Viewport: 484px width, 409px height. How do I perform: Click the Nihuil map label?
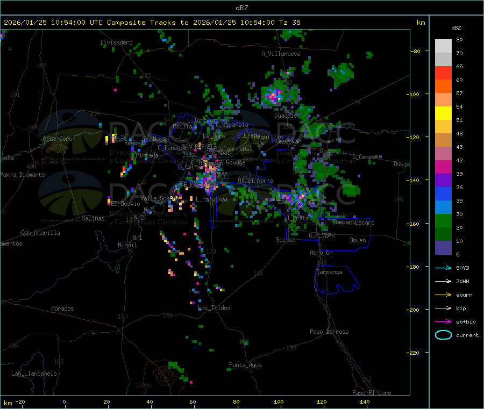pyautogui.click(x=127, y=245)
